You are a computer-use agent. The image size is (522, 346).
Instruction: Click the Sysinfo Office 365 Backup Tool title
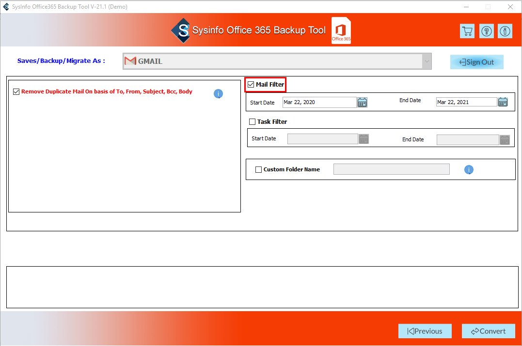tap(259, 30)
